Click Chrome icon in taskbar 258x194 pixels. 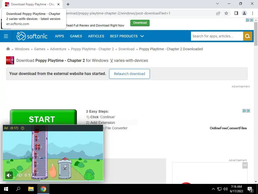tap(43, 189)
